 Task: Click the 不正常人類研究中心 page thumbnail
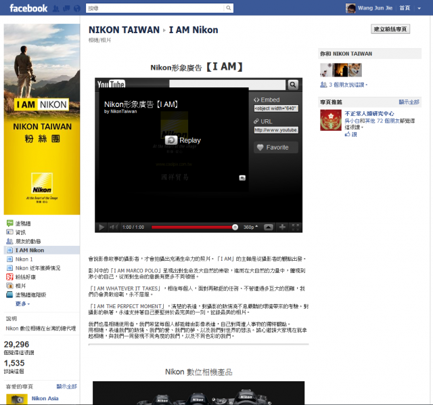coord(331,121)
